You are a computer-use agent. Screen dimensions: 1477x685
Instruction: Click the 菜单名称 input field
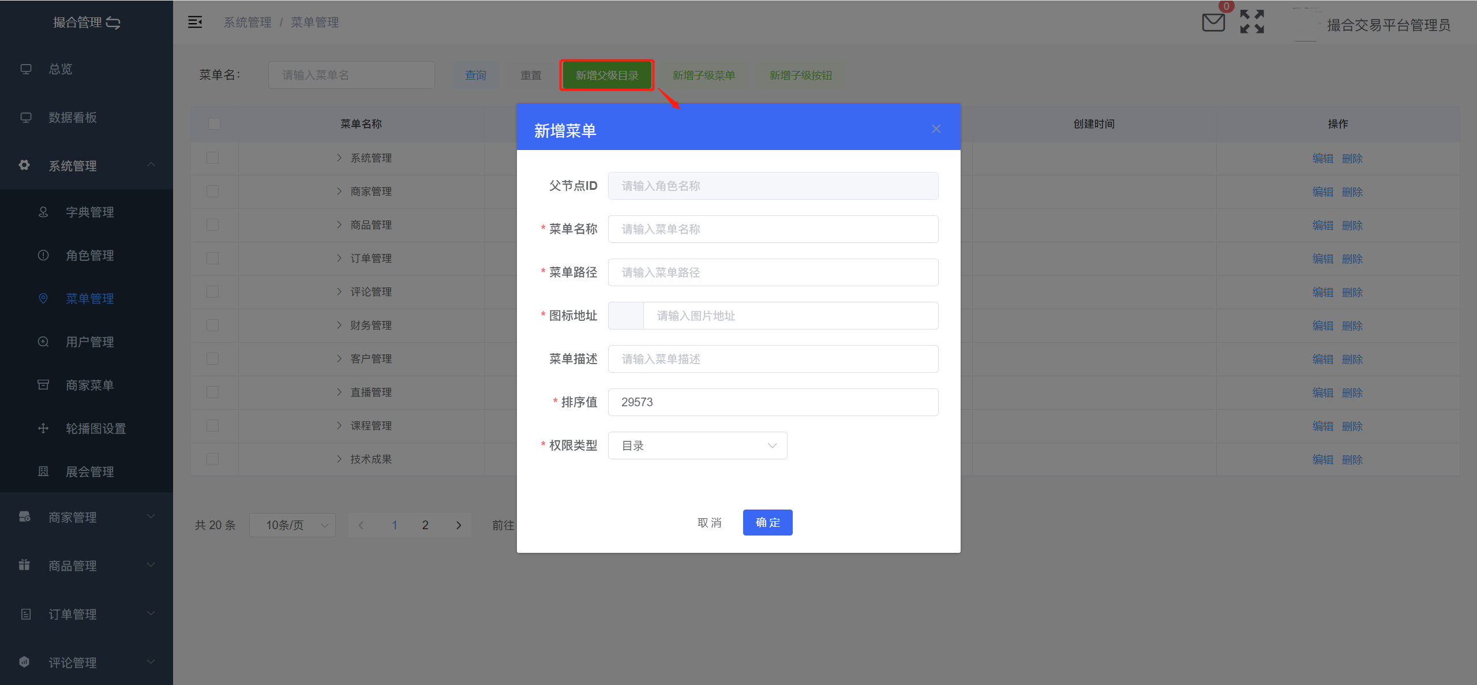[773, 229]
